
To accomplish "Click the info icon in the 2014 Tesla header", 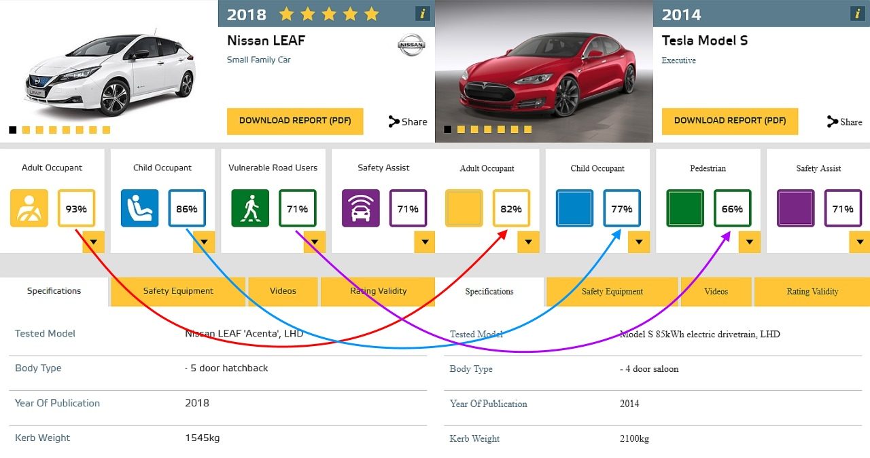I will [x=858, y=14].
